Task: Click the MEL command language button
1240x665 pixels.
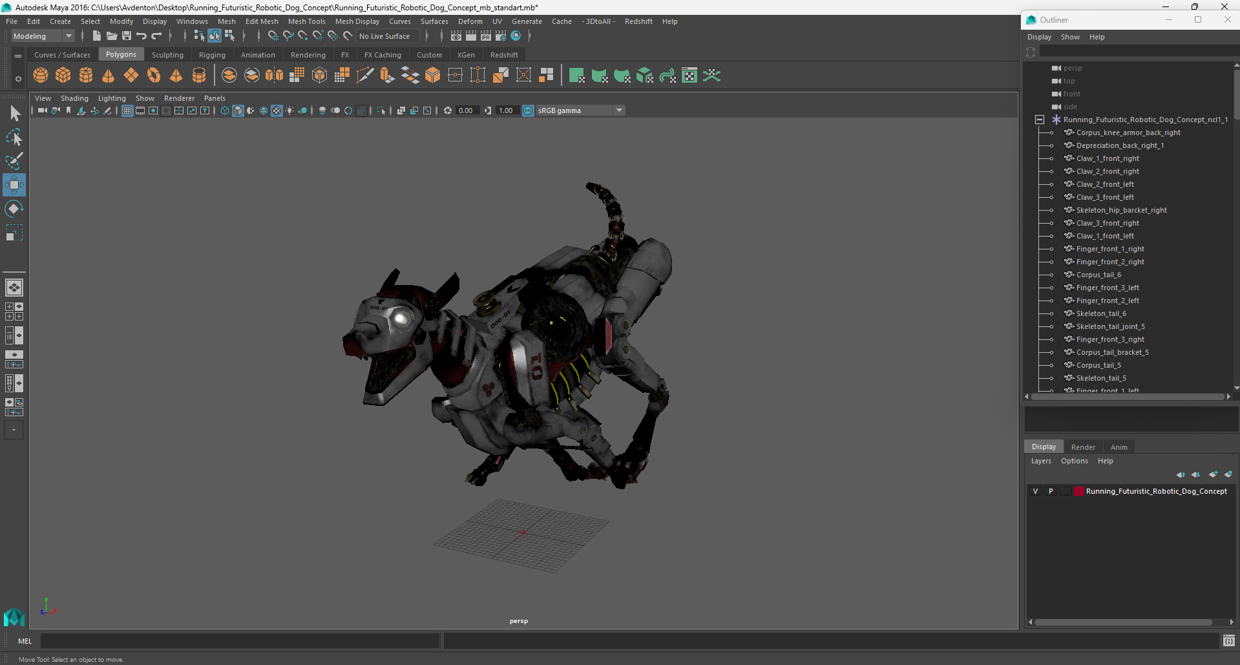Action: click(25, 641)
